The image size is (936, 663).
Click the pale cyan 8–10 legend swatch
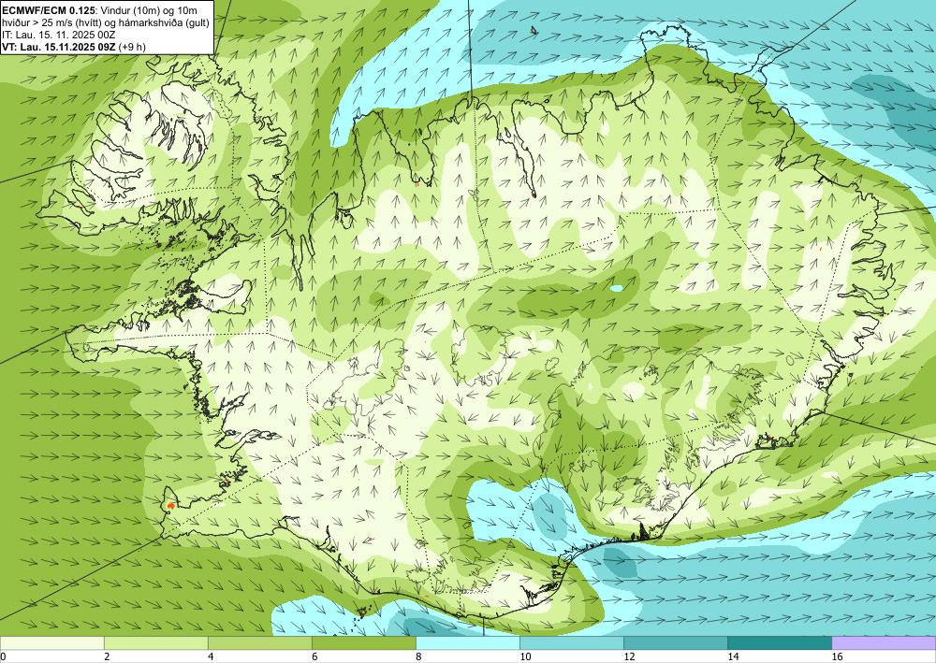coord(467,642)
